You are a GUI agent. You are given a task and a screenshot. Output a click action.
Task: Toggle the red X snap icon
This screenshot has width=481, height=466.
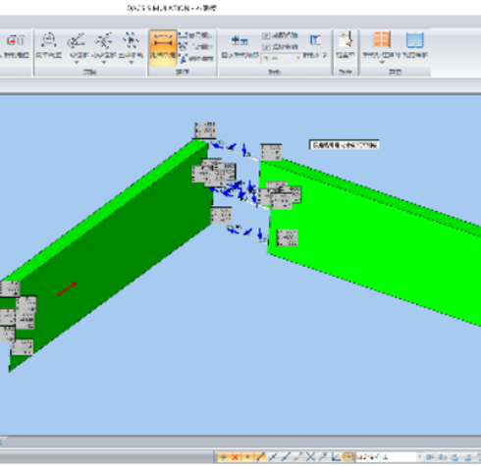(x=235, y=457)
